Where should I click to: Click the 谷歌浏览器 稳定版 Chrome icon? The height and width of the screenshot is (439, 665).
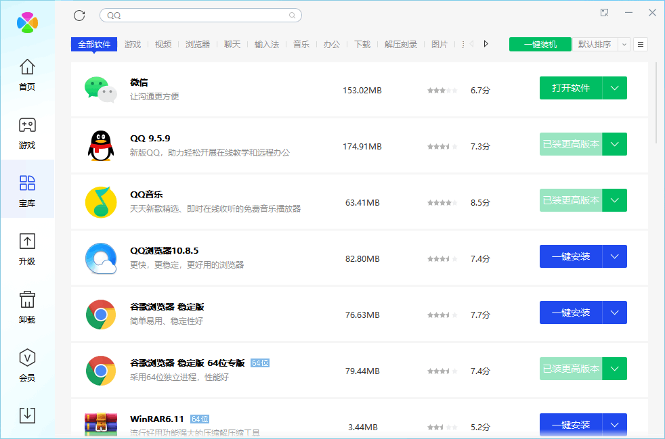[101, 315]
